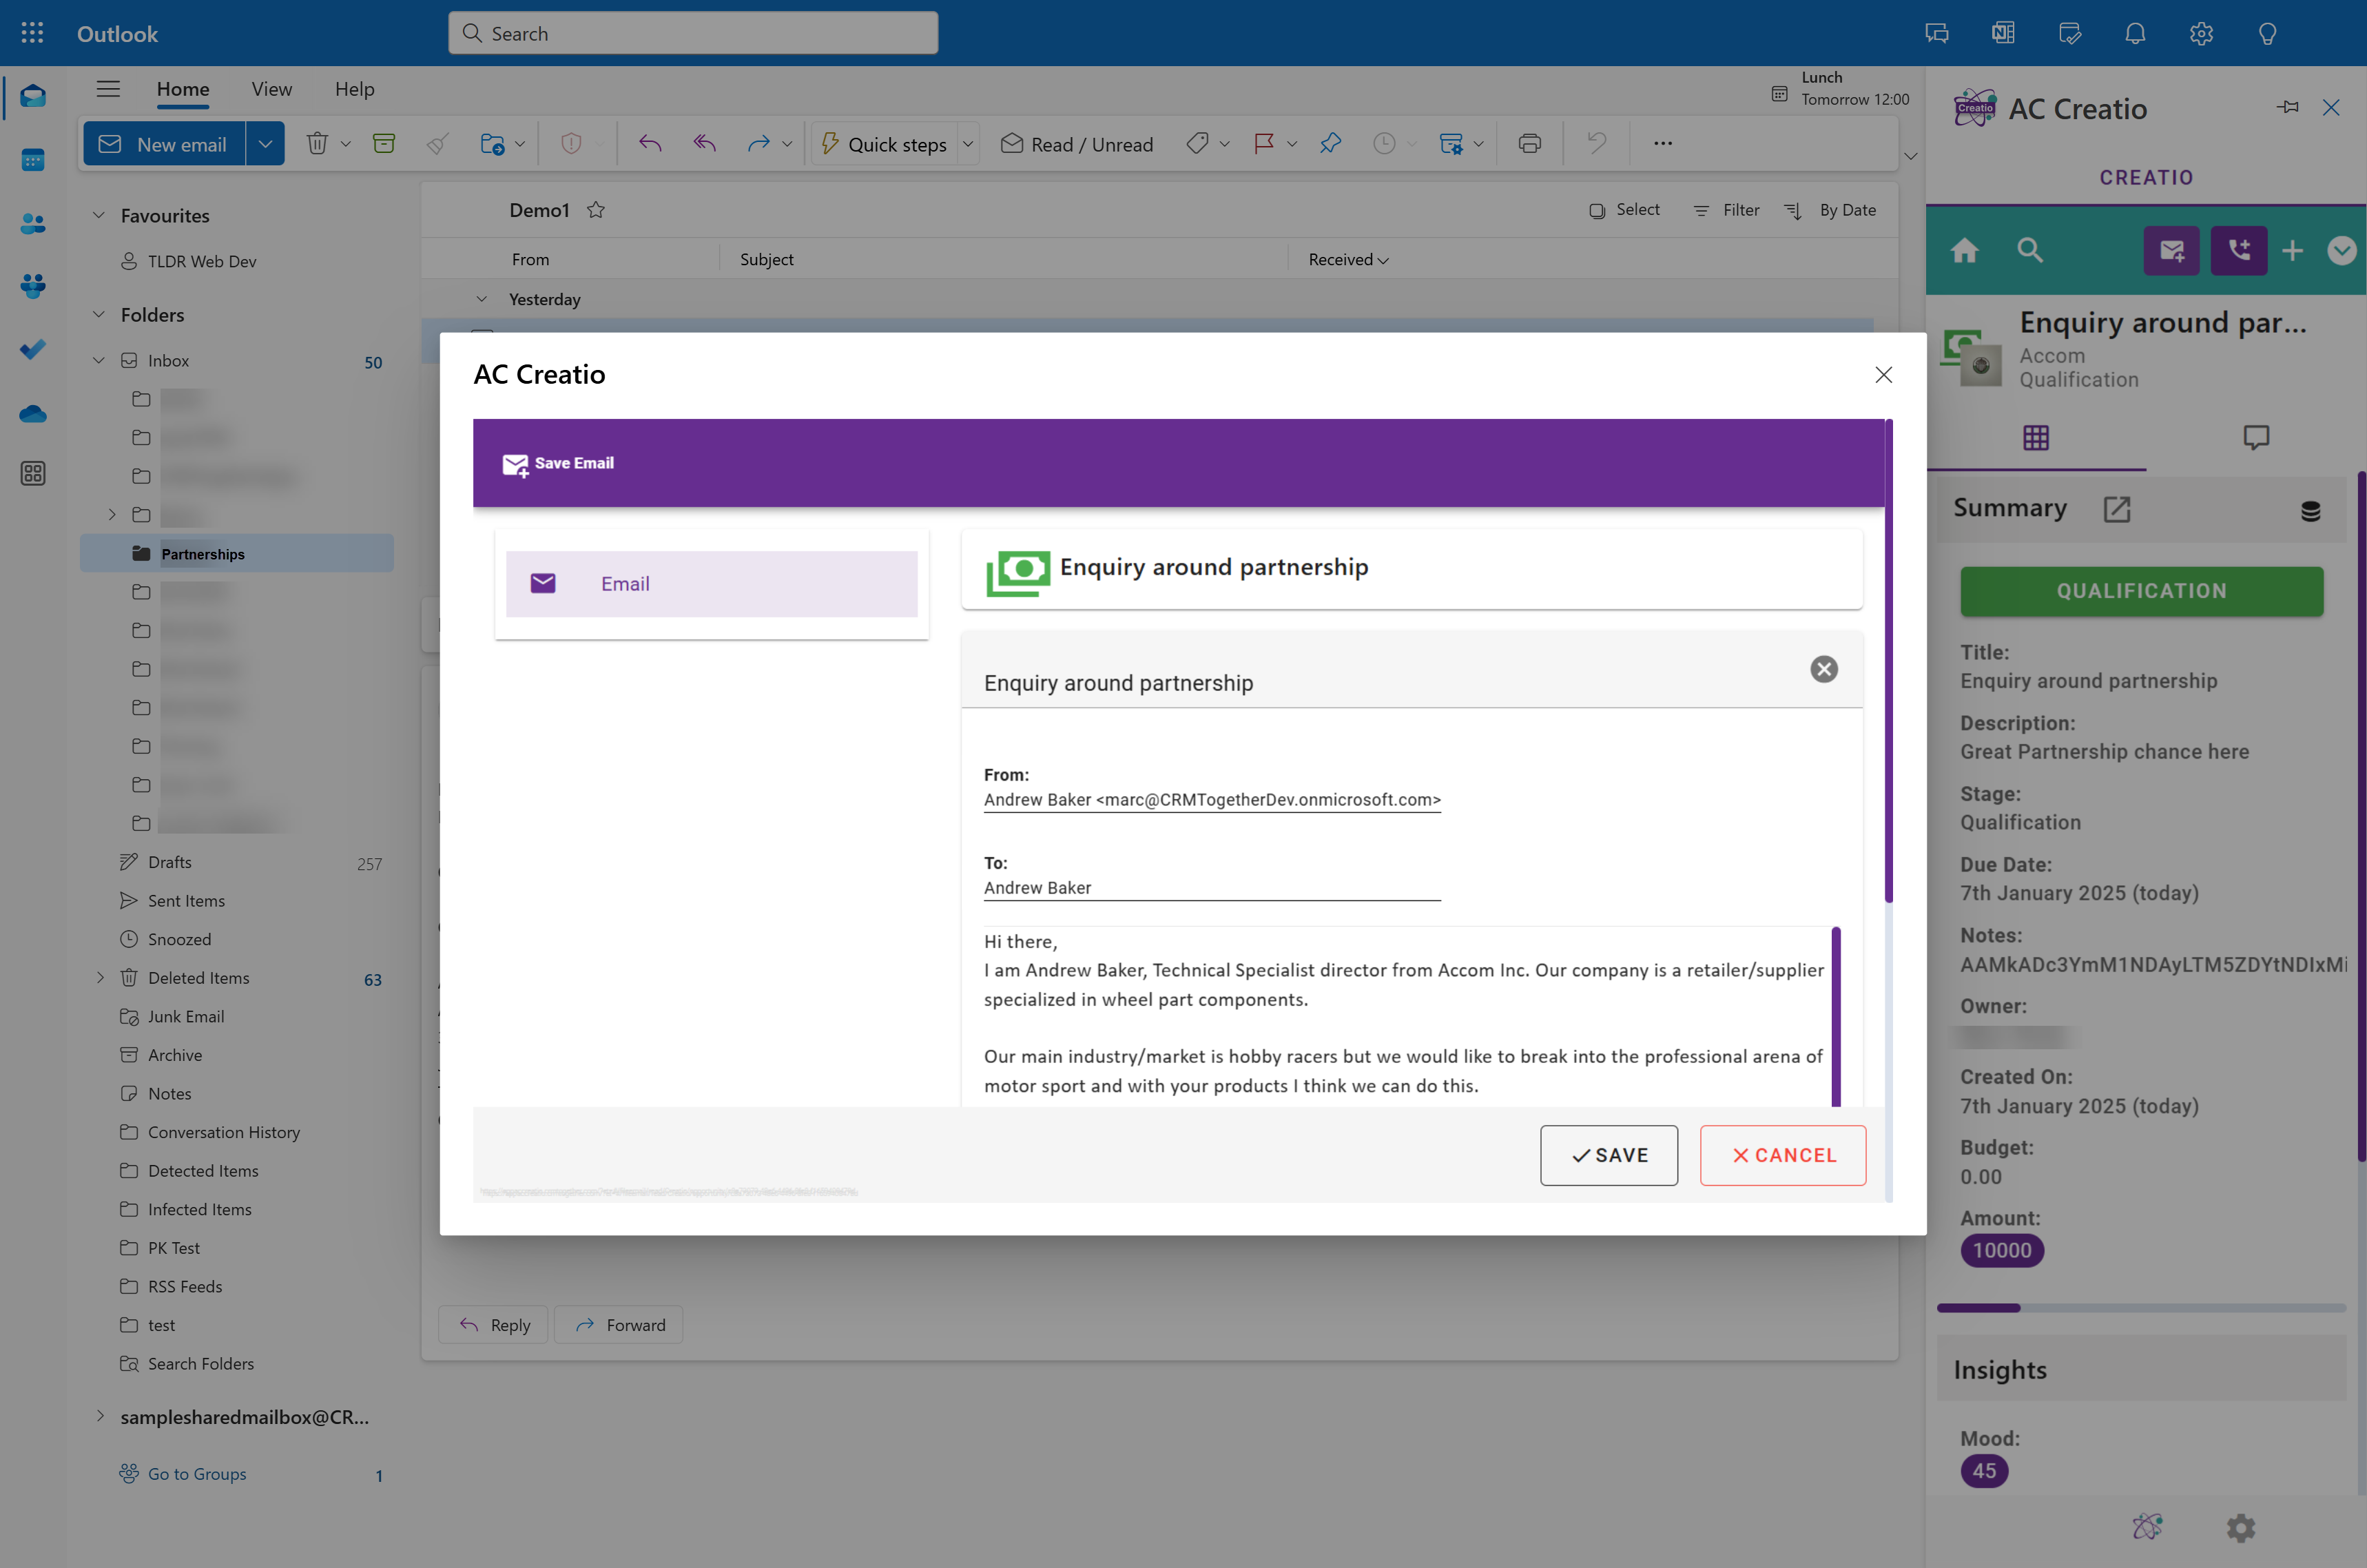Screen dimensions: 2367x1568
Task: Select the Email tab in Save Email dialog
Action: point(711,584)
